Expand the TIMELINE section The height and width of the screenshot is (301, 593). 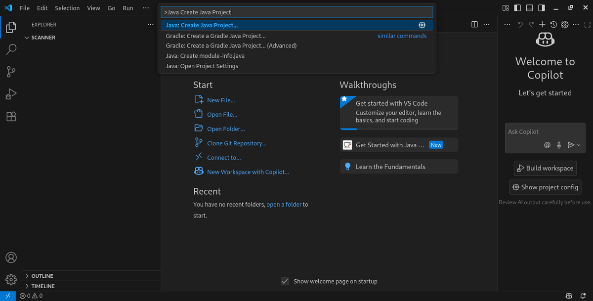pos(92,286)
